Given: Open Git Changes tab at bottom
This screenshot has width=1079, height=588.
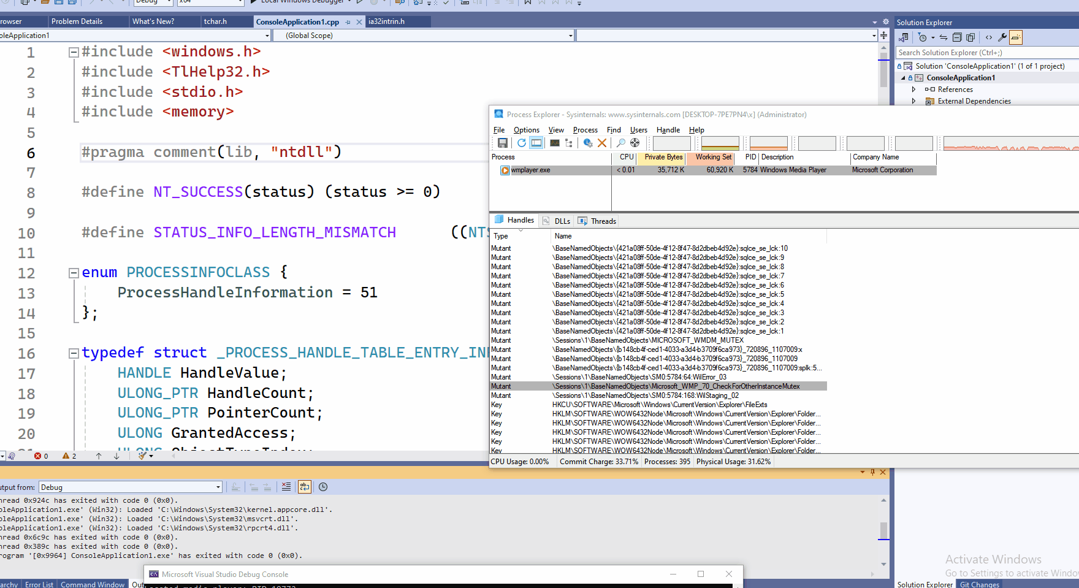Looking at the screenshot, I should [980, 584].
